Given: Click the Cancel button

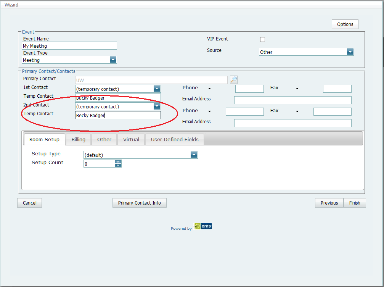Looking at the screenshot, I should point(30,203).
